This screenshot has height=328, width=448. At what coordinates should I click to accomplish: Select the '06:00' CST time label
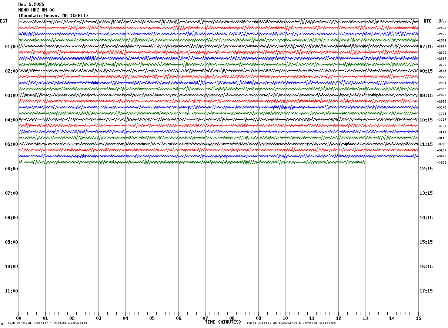(11, 169)
